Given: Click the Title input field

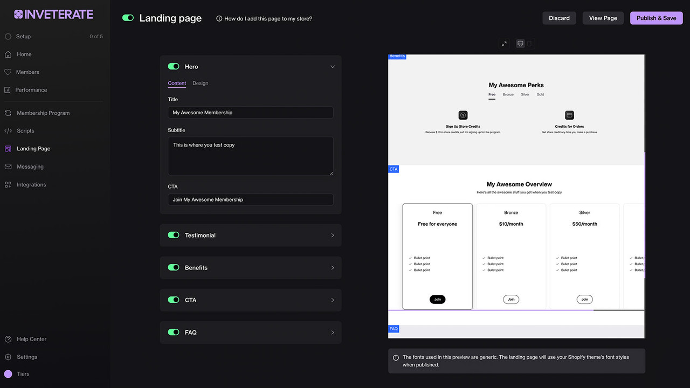Looking at the screenshot, I should 250,112.
